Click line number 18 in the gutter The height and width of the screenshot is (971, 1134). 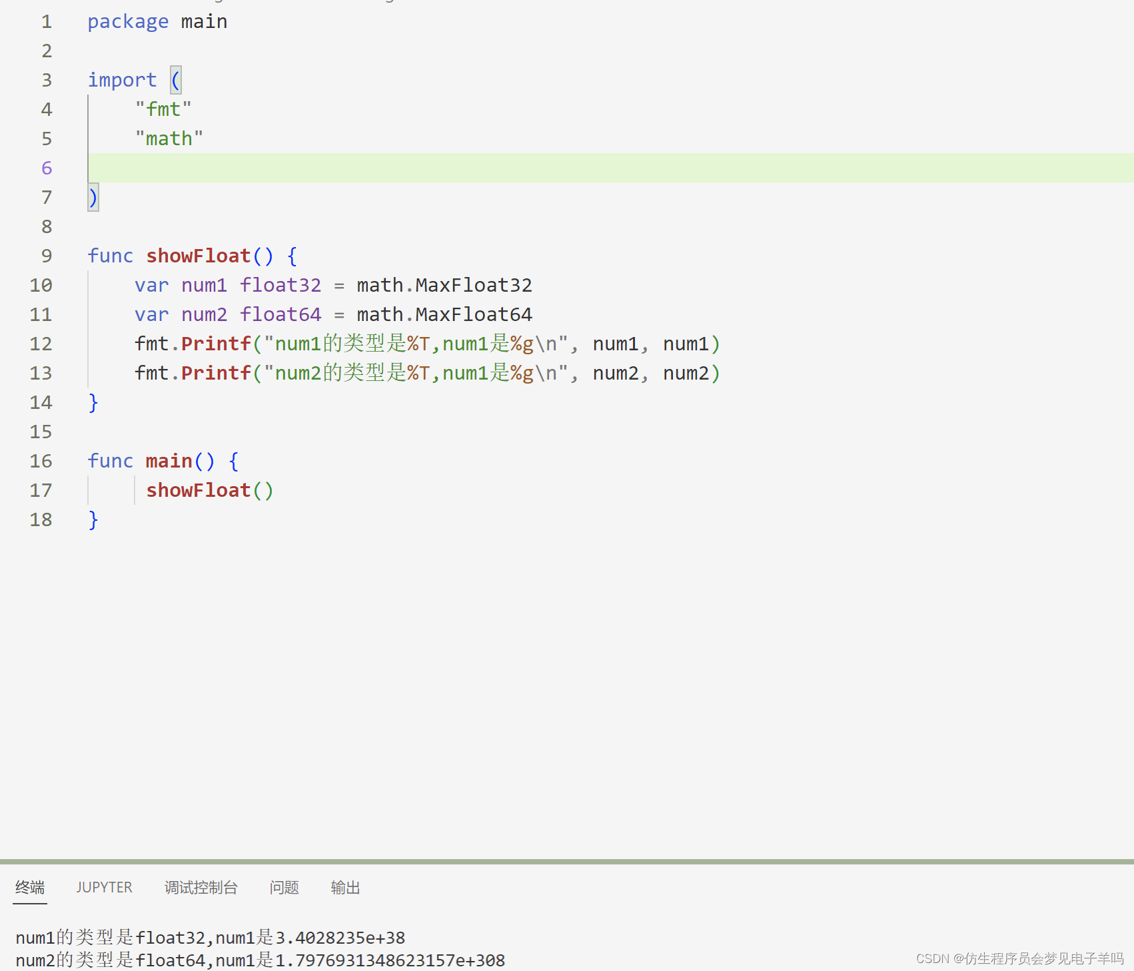pos(41,519)
